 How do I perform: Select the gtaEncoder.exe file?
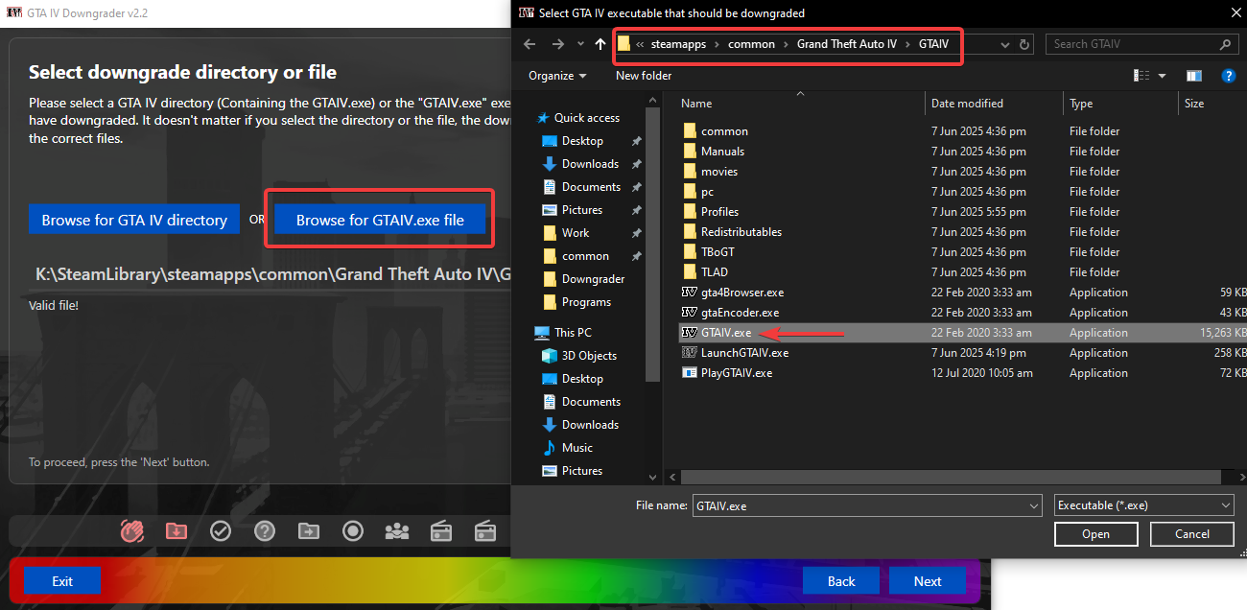(741, 313)
